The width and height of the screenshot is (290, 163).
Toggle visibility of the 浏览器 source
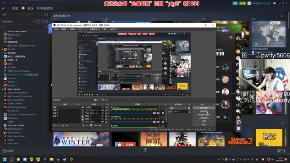103,107
